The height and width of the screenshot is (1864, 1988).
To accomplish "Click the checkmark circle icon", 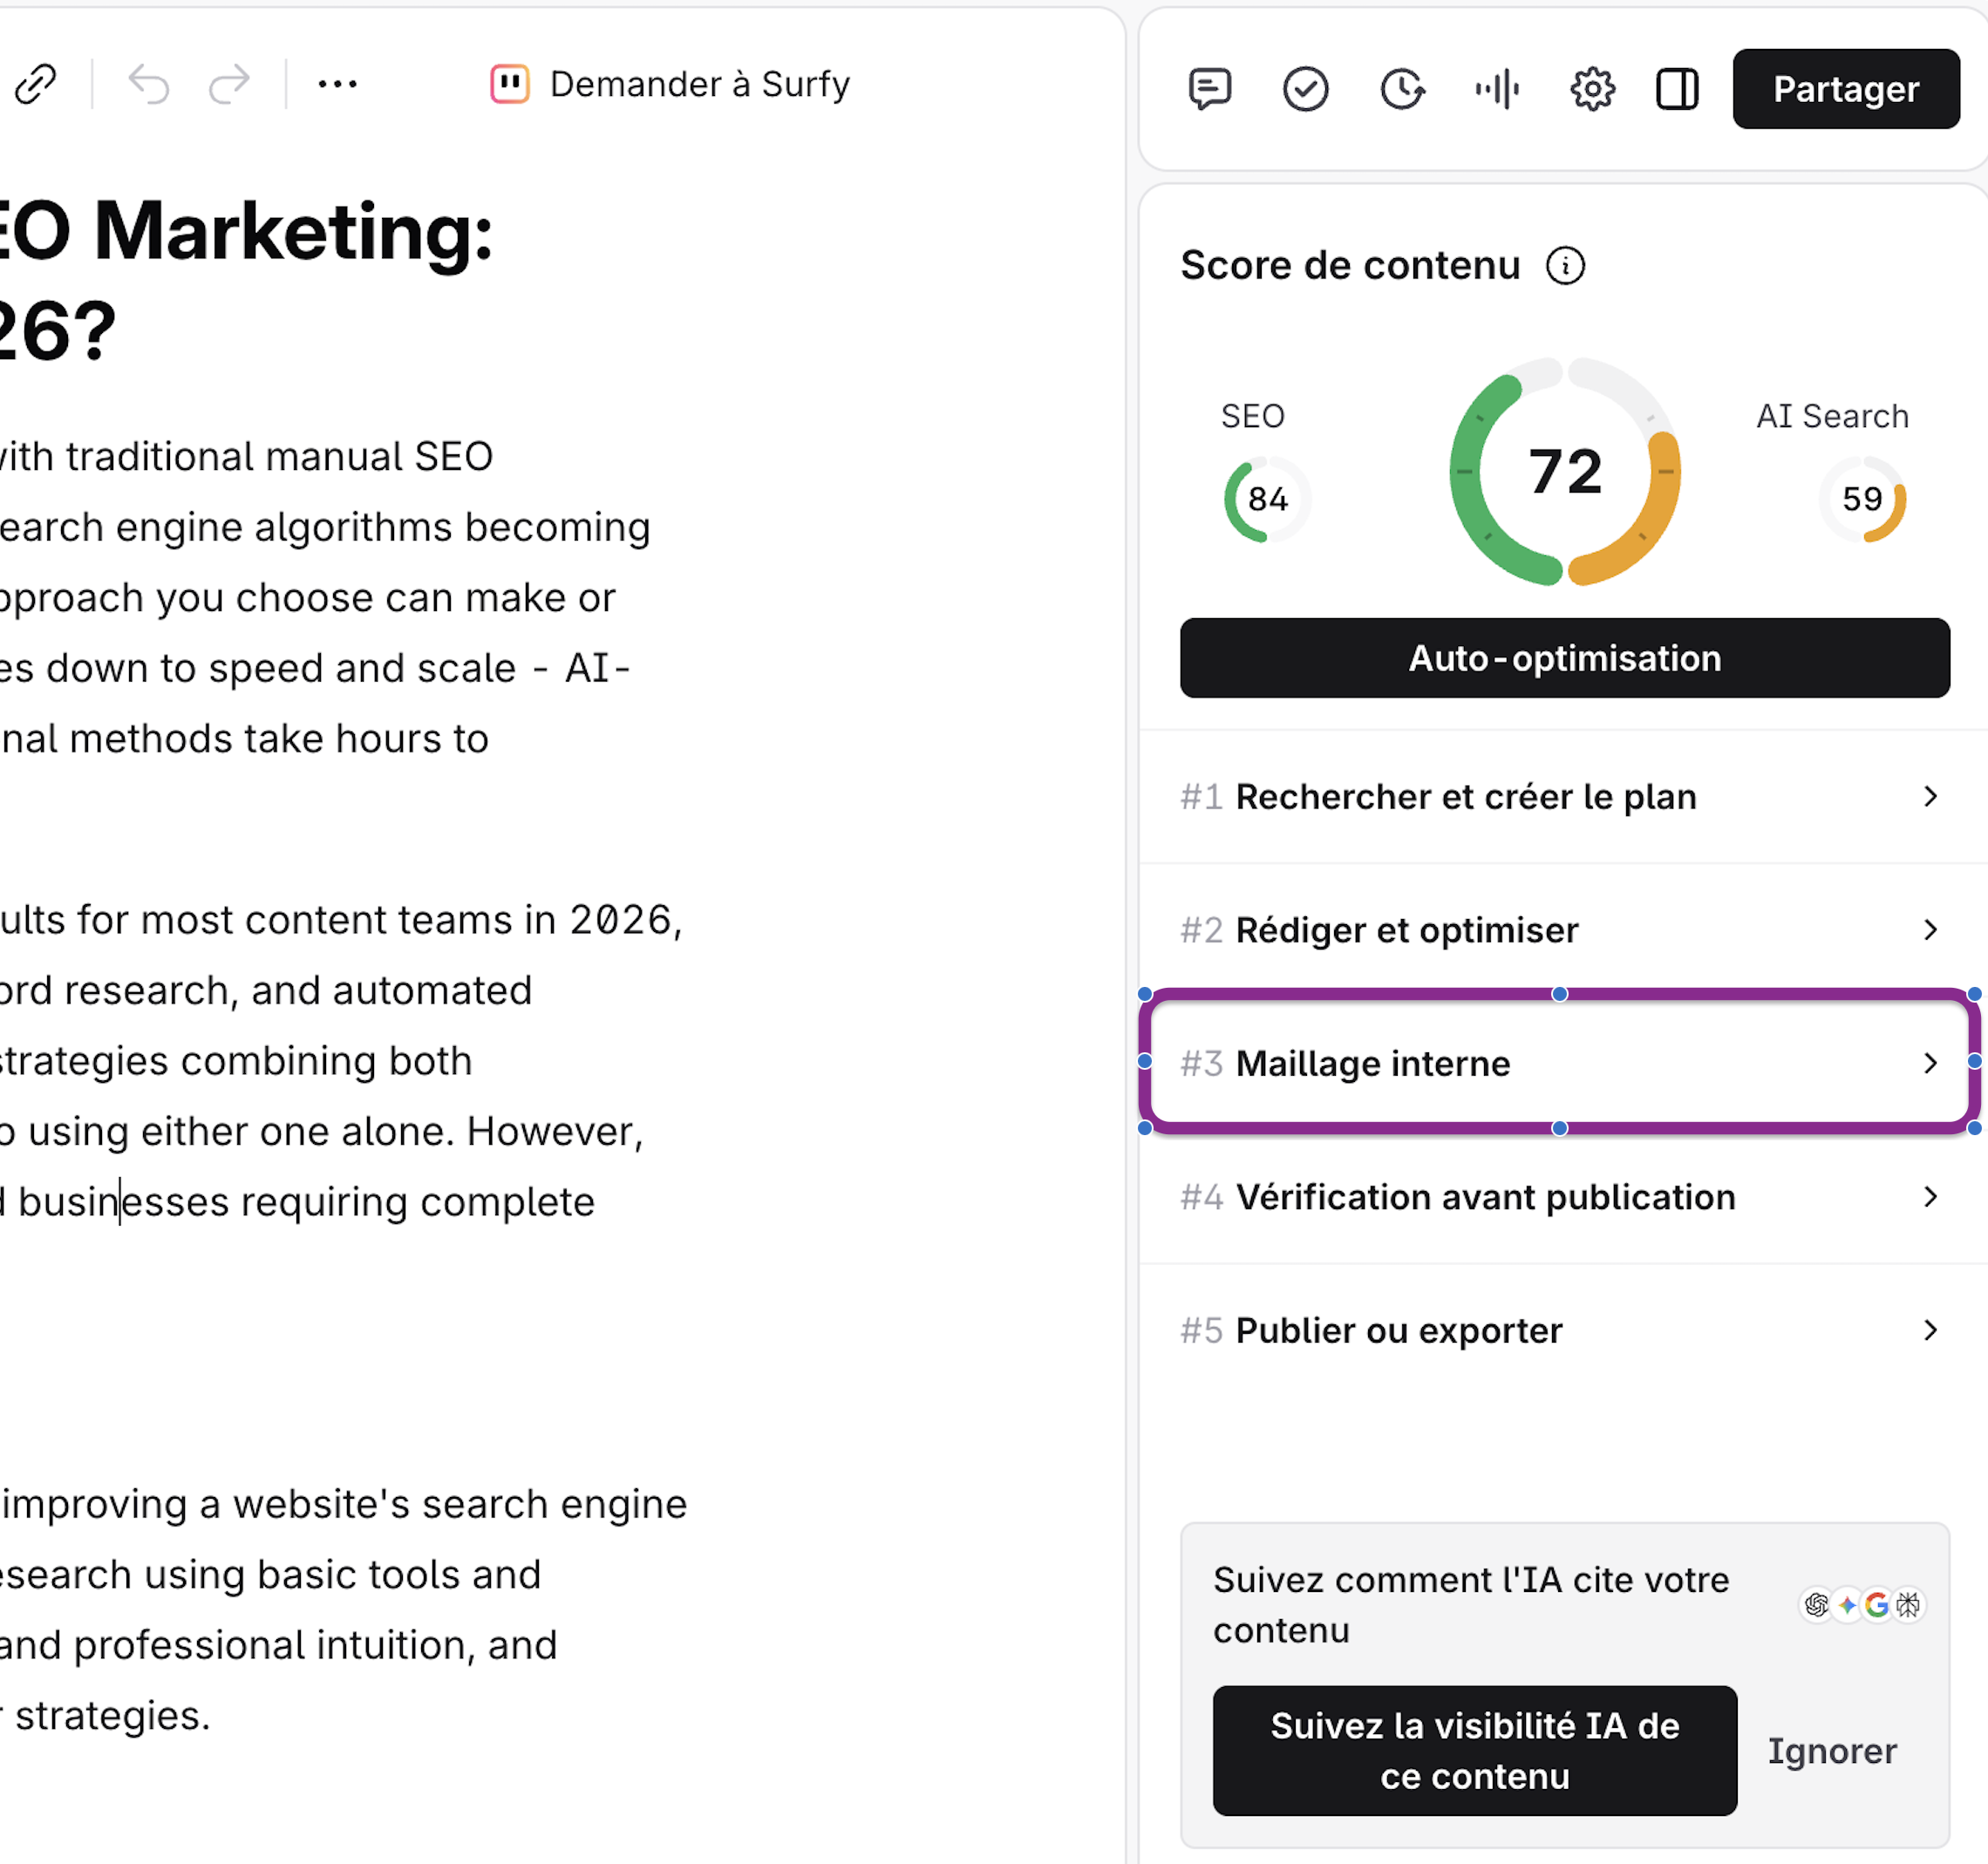I will pos(1305,89).
